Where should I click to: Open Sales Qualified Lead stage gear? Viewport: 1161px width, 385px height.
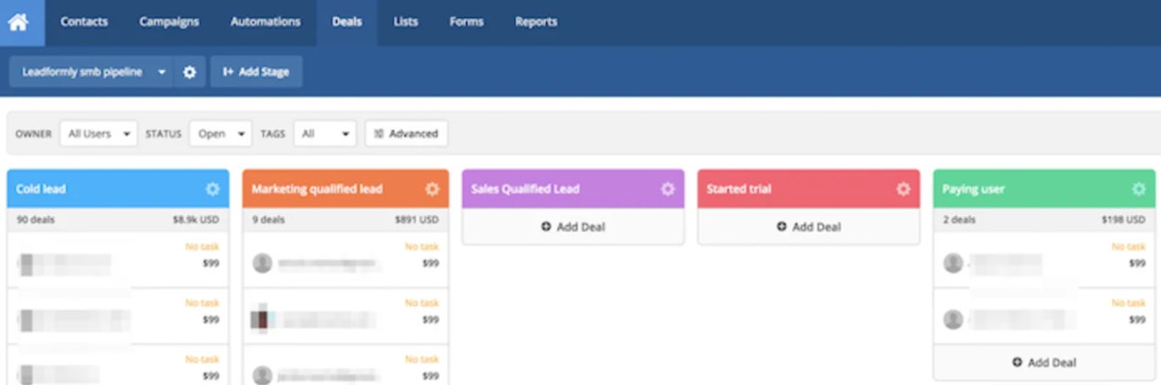point(668,189)
